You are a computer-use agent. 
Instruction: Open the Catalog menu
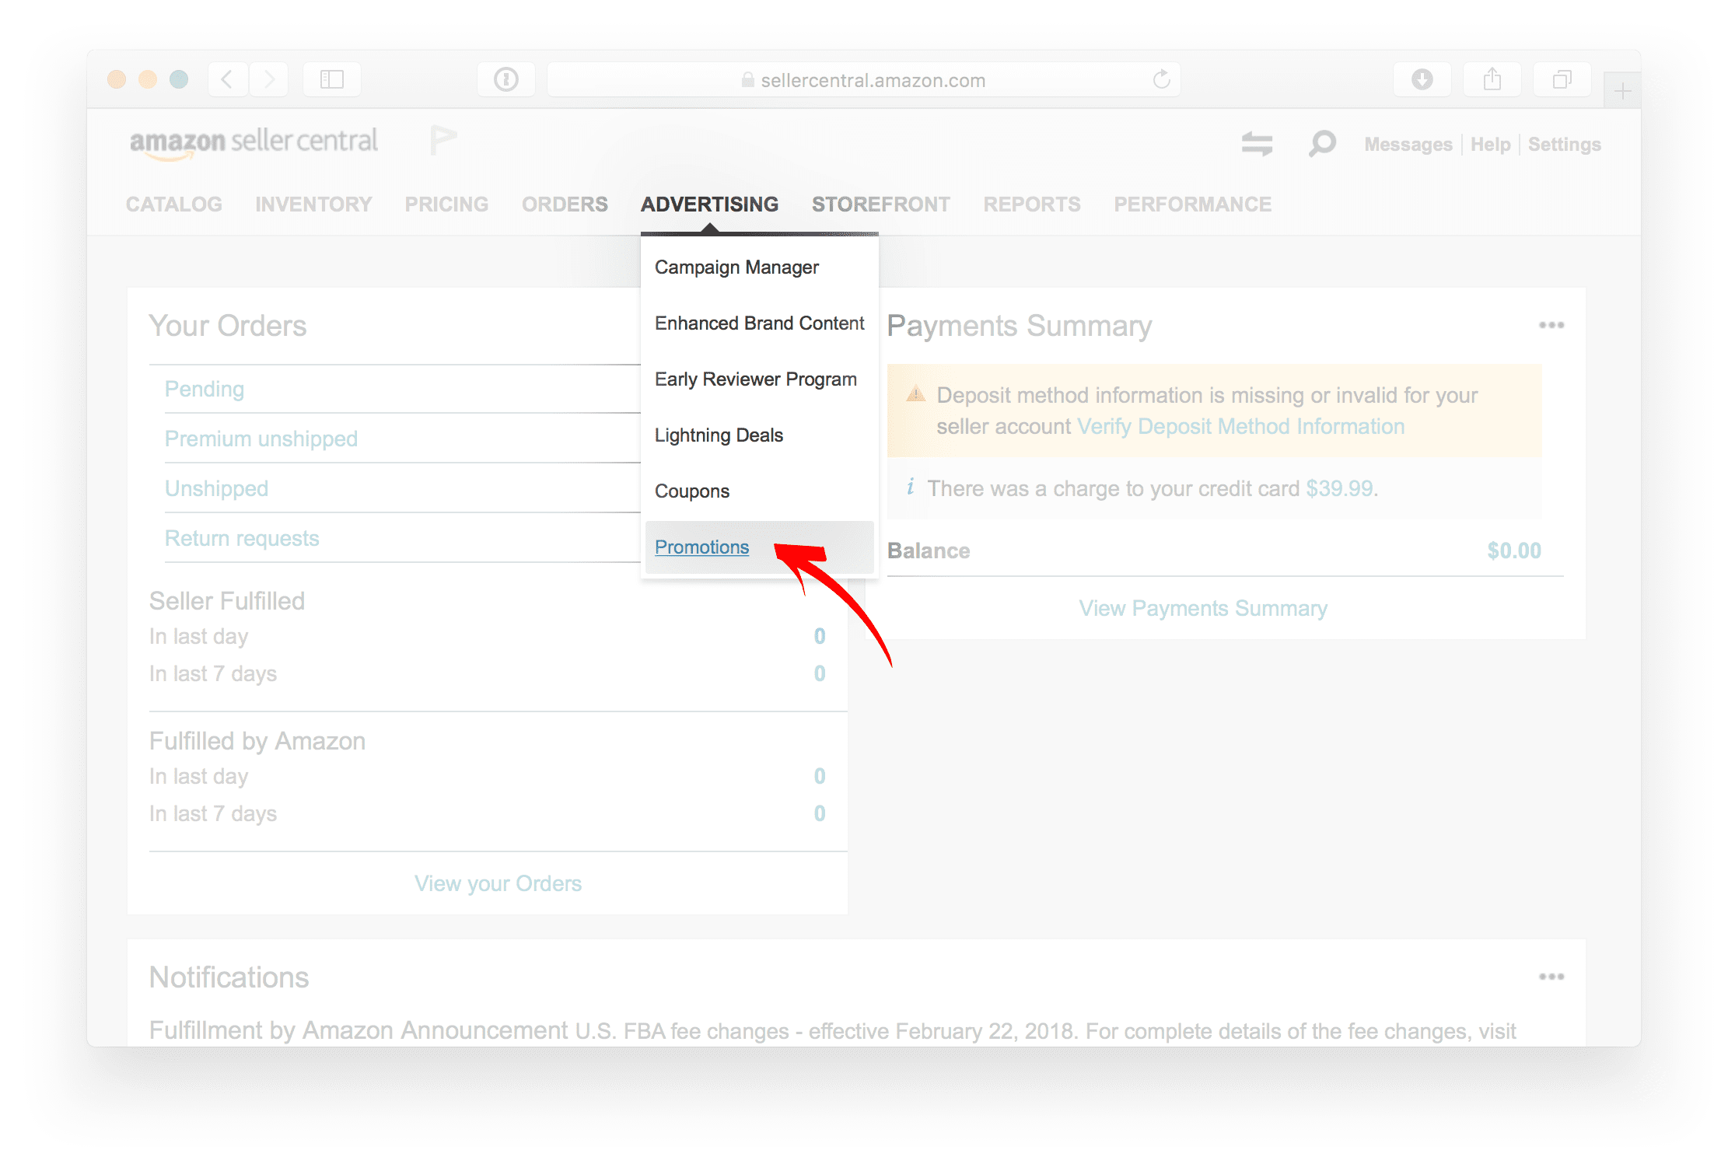174,204
